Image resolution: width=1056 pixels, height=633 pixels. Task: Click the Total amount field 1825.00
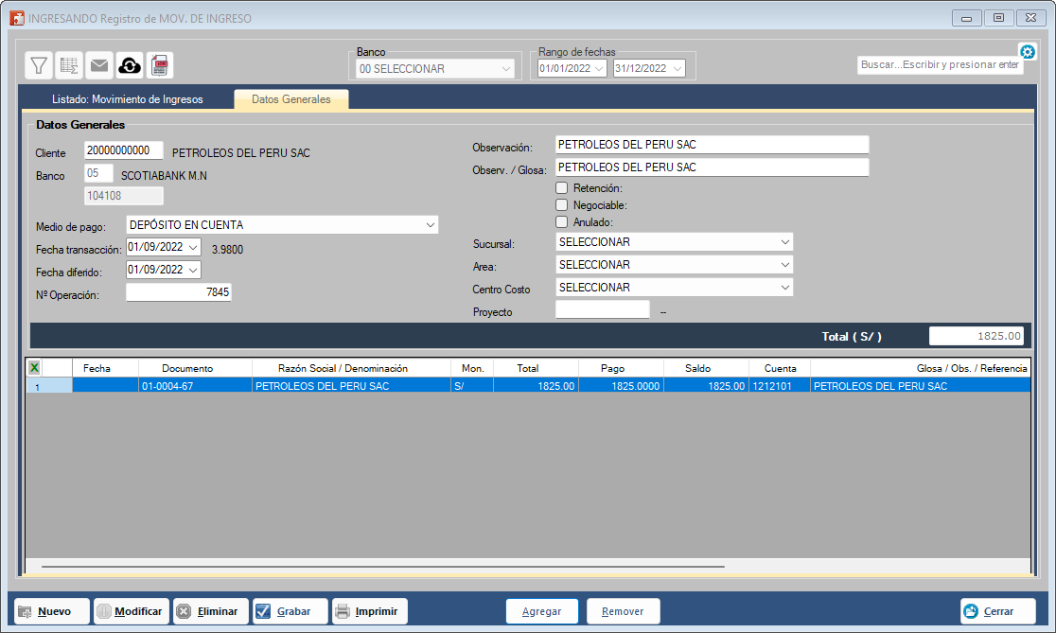[x=977, y=336]
